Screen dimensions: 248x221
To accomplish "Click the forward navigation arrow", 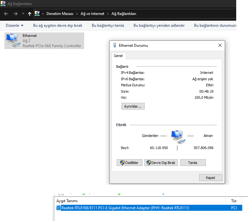I will 16,14.
